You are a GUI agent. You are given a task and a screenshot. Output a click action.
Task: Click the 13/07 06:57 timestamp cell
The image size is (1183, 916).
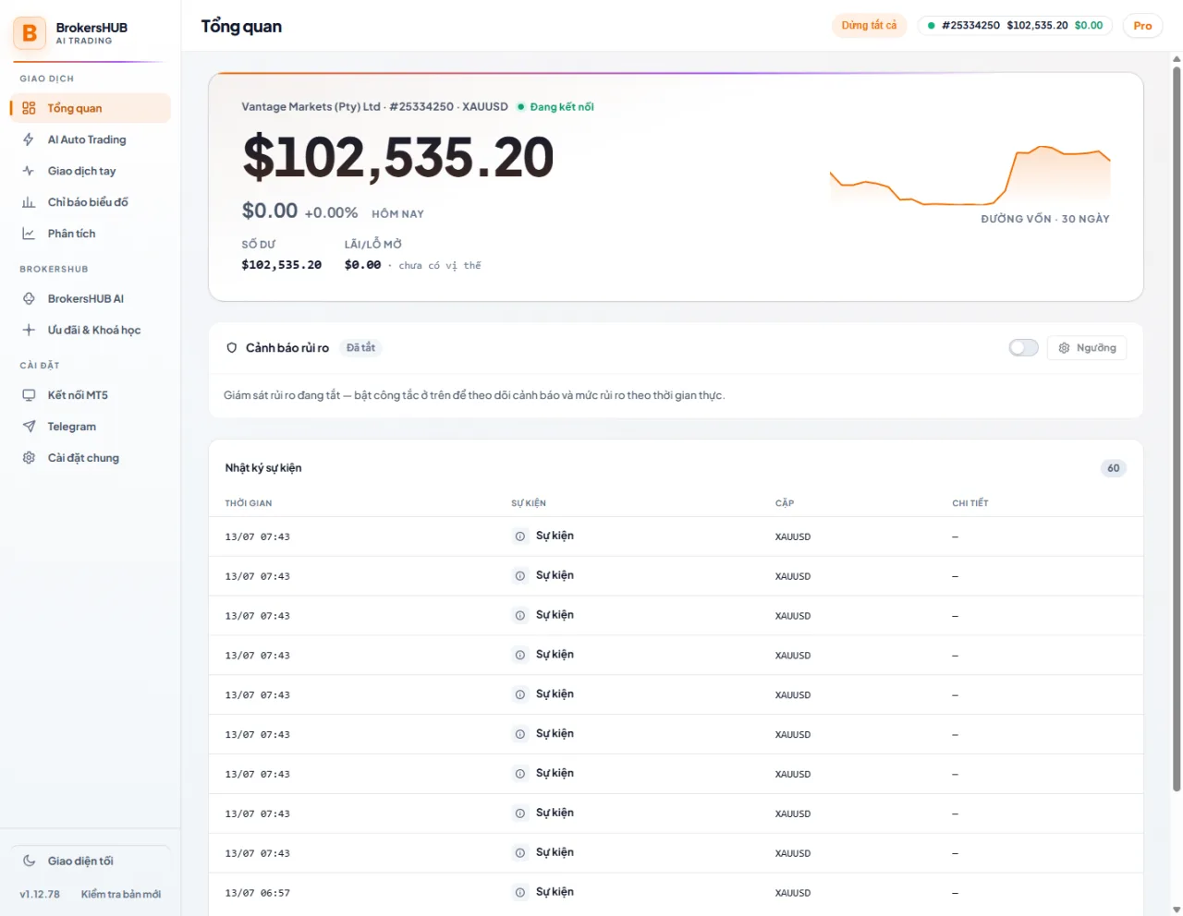(x=257, y=893)
